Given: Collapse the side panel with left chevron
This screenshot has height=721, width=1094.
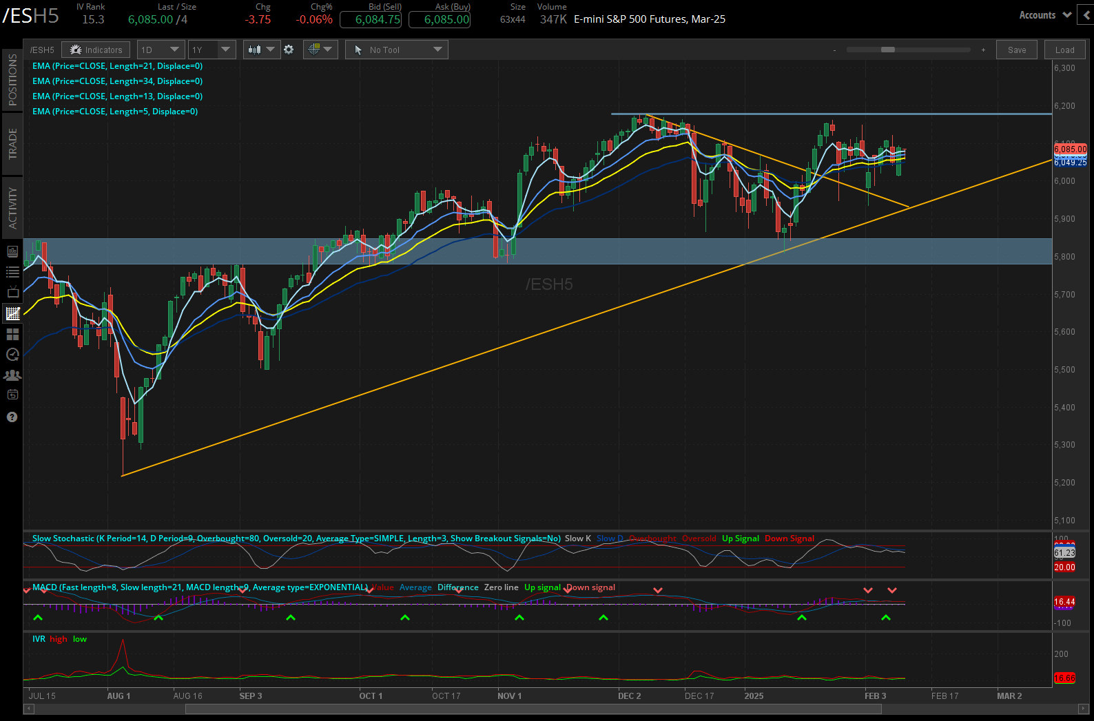Looking at the screenshot, I should 1087,15.
